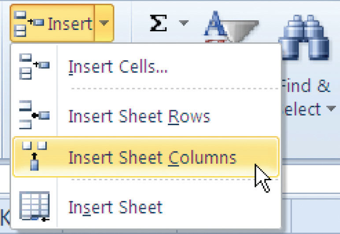Click the Insert Sheet Columns icon
340x234 pixels.
(34, 156)
